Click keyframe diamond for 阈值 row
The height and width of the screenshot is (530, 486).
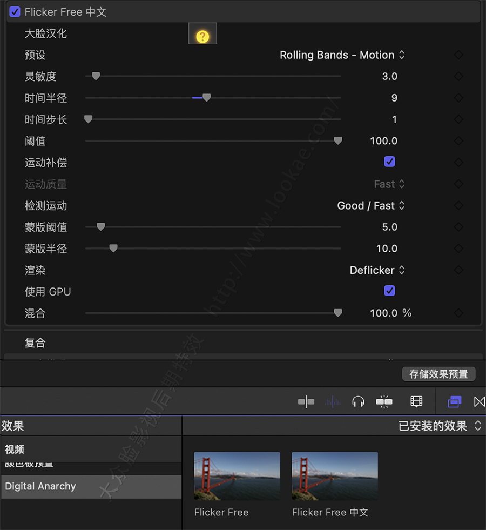[x=458, y=140]
